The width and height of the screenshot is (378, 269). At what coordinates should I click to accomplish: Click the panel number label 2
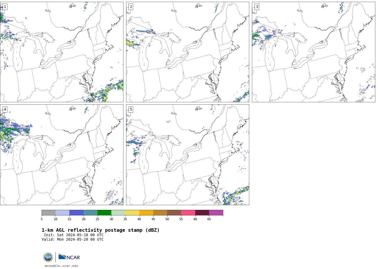click(131, 7)
